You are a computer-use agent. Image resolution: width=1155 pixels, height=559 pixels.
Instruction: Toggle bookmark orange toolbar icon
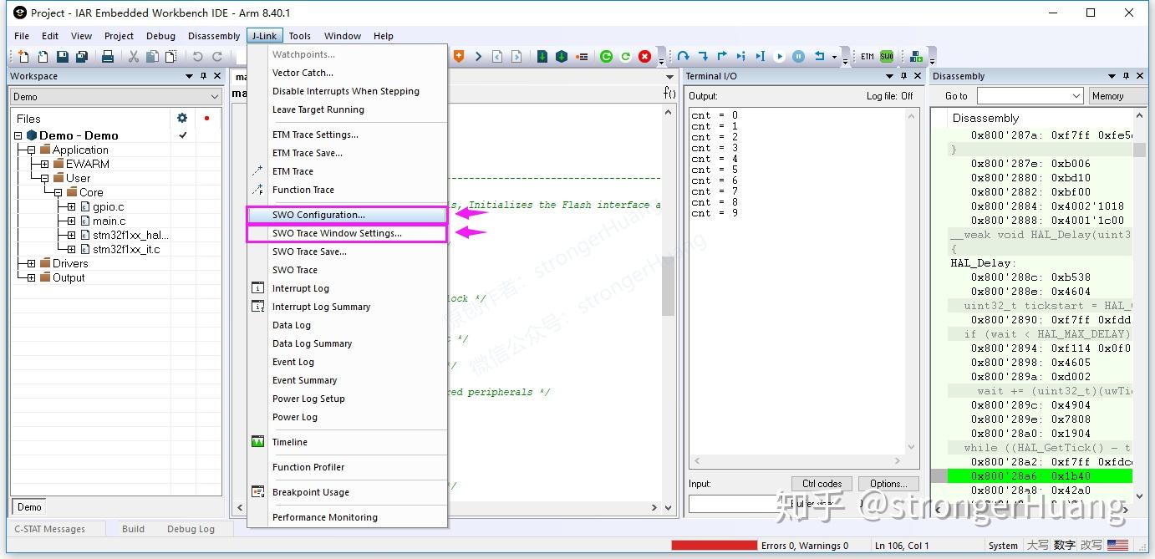pos(459,56)
